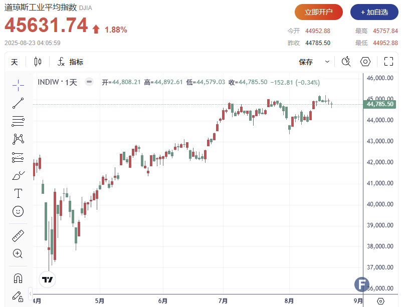Enter fullscreen mode for the chart
Viewport: 403px width, 307px height.
pyautogui.click(x=388, y=62)
